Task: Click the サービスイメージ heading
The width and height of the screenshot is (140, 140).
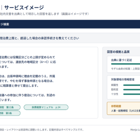Action: point(24,8)
